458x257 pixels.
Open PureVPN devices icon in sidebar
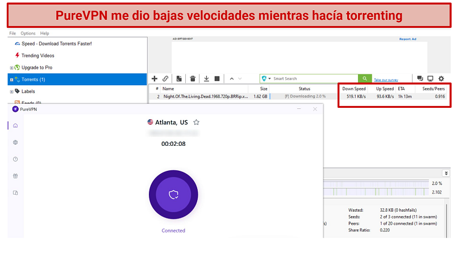click(x=15, y=193)
